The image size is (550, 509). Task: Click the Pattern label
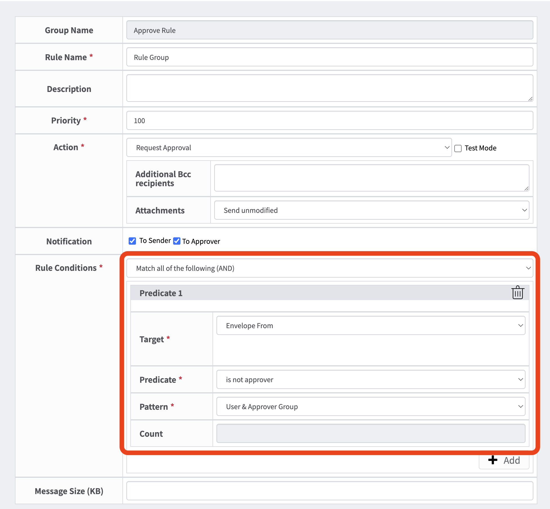[x=154, y=407]
